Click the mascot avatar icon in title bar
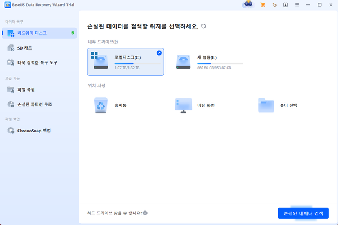338x225 pixels. tap(248, 4)
